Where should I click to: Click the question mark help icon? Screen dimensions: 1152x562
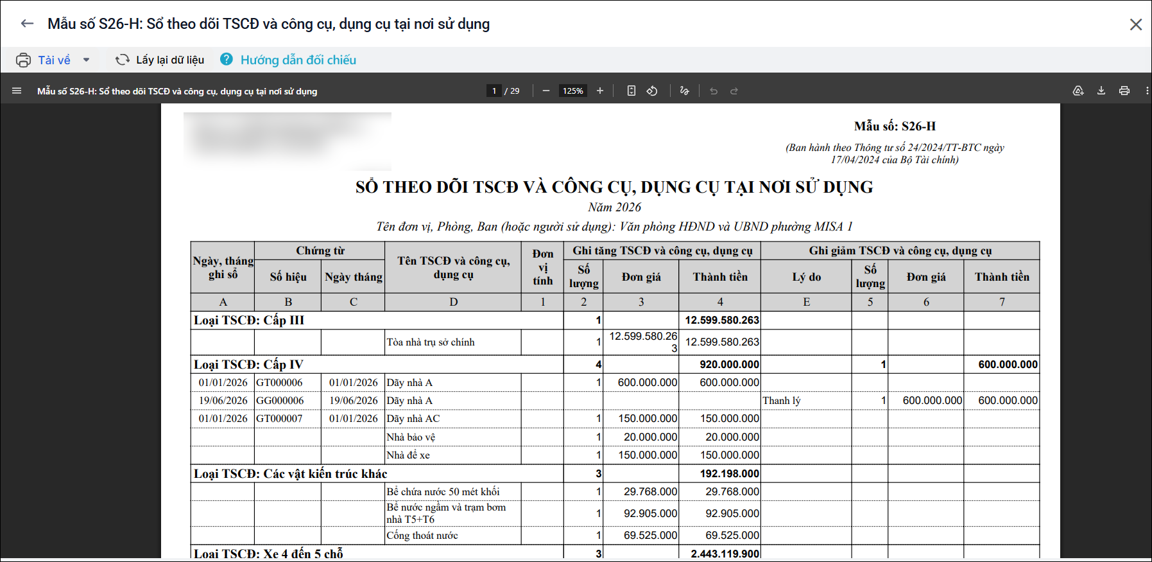(x=227, y=59)
